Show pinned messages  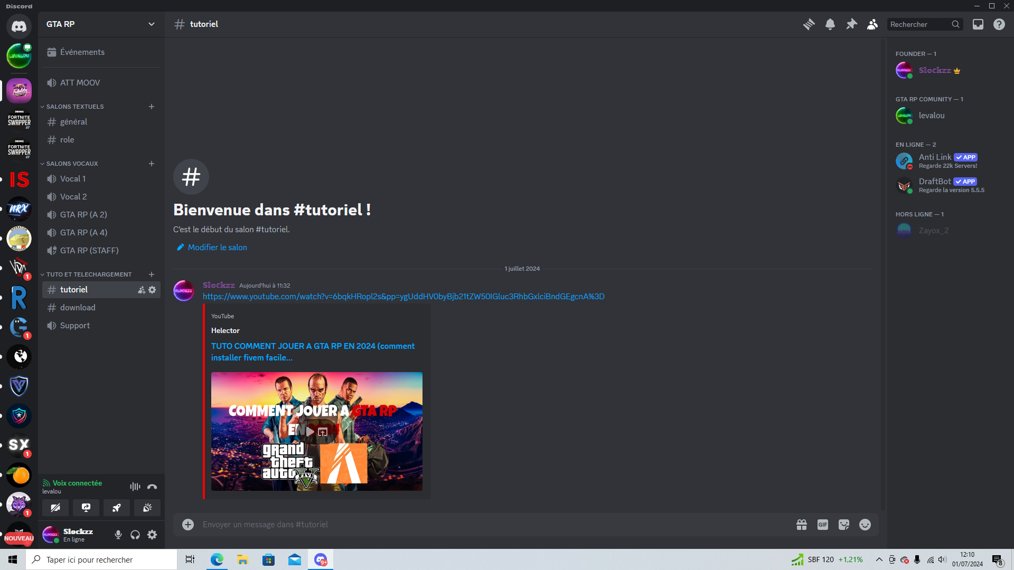(851, 24)
